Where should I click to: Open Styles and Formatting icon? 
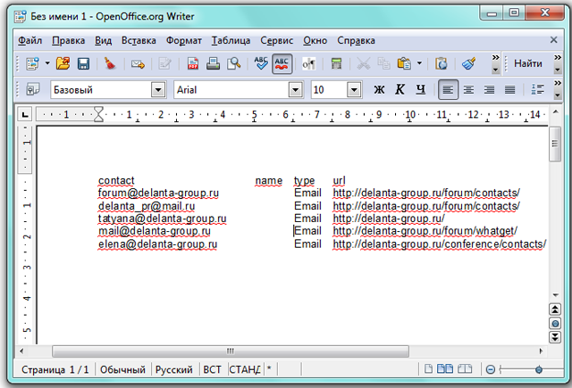[33, 89]
